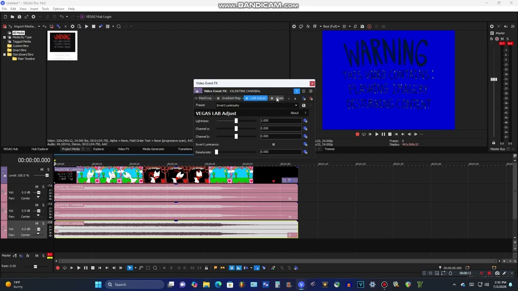Close the Video Event FX window
518x291 pixels.
coord(312,84)
